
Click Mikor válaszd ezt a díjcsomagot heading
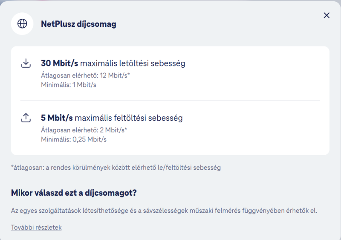[x=74, y=193]
